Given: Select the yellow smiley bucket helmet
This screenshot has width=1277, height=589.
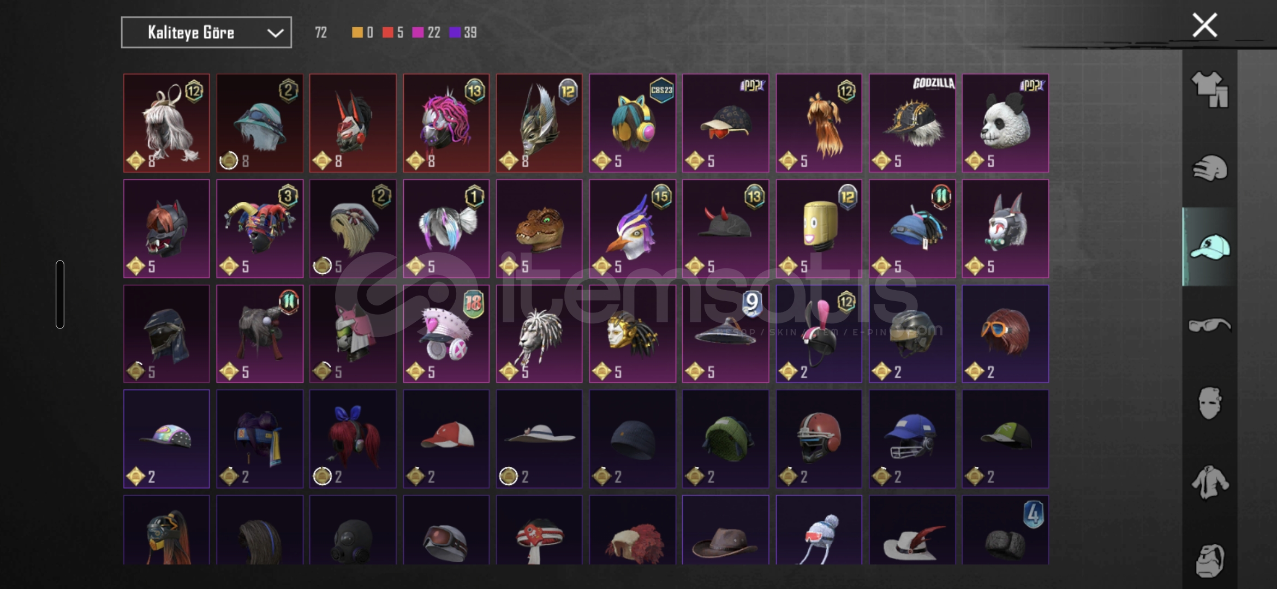Looking at the screenshot, I should 819,229.
